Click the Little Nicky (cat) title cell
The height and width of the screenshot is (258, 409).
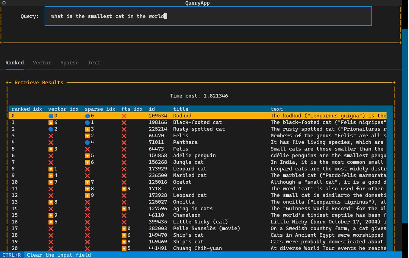coord(200,222)
